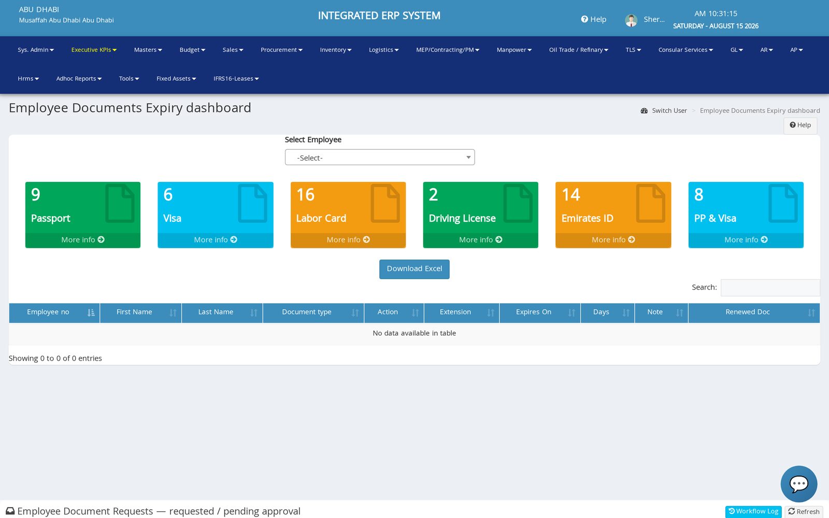Expand the Budget menu

point(192,50)
